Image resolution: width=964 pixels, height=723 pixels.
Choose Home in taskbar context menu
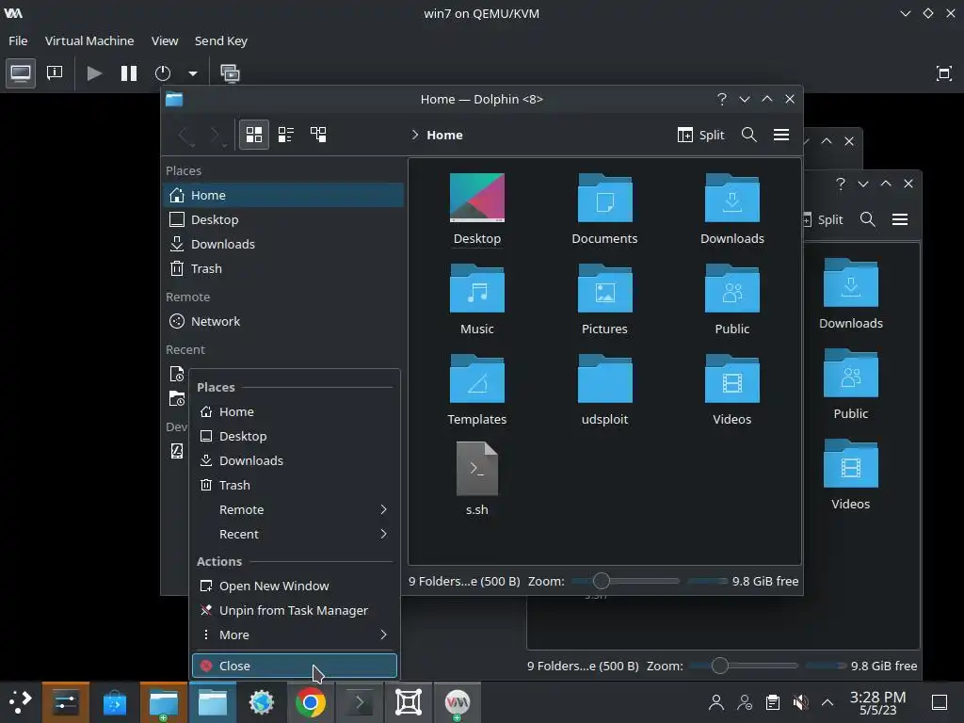coord(295,411)
